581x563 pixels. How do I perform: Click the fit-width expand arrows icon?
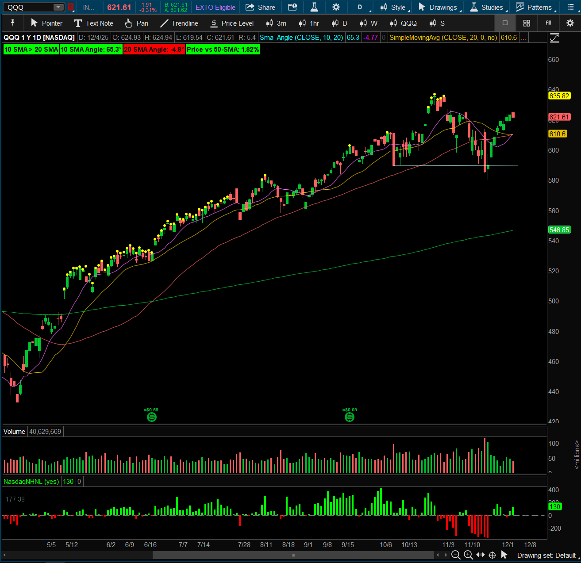pyautogui.click(x=480, y=555)
